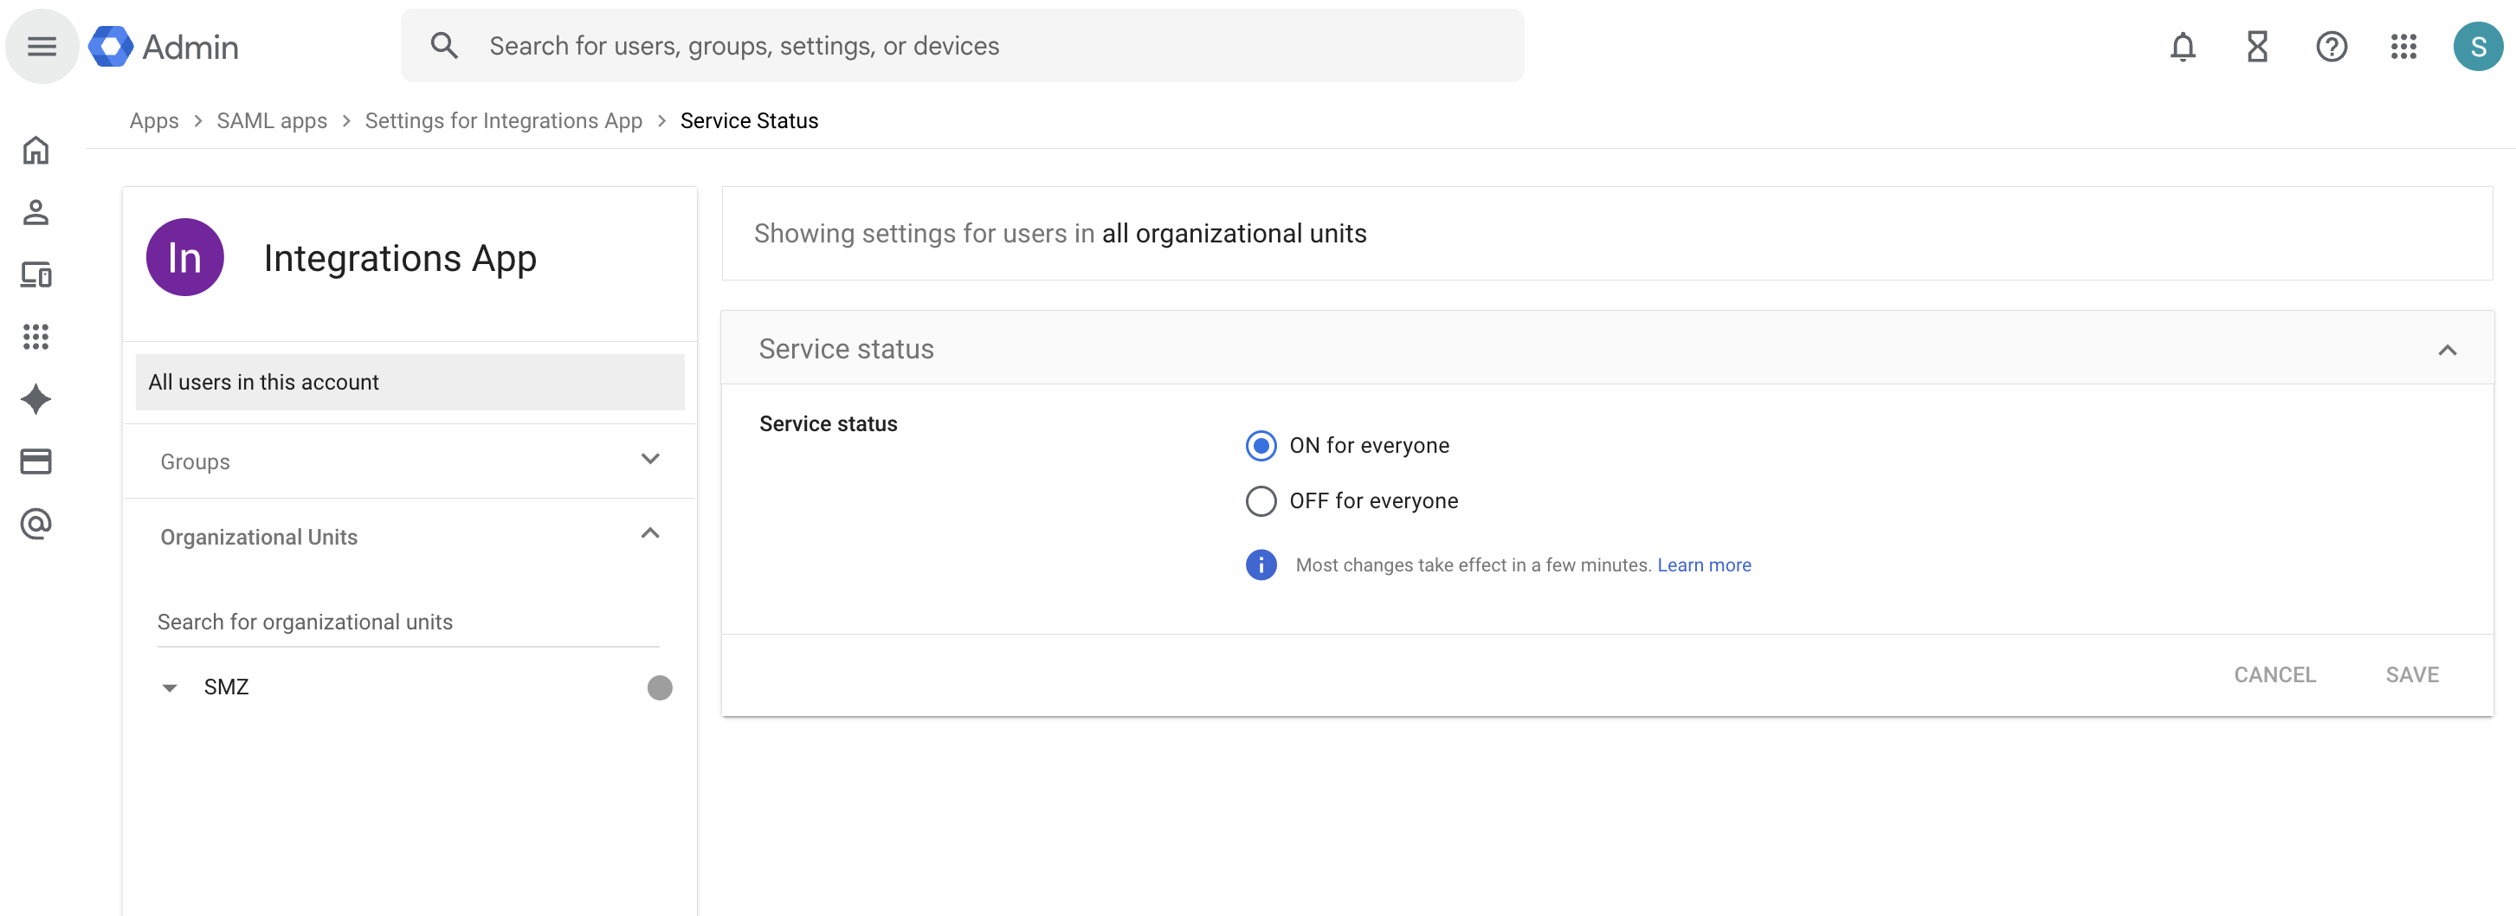Select the SMZ organizational unit
This screenshot has height=916, width=2516.
click(x=226, y=687)
